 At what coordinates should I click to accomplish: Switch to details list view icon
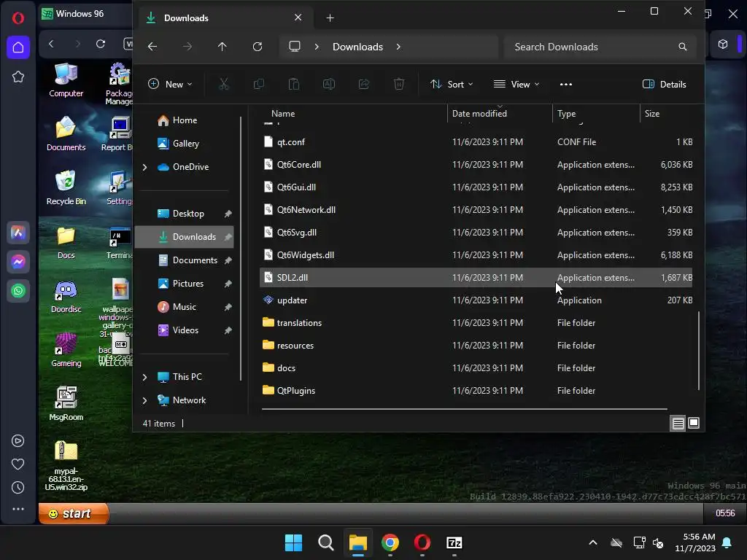click(678, 423)
